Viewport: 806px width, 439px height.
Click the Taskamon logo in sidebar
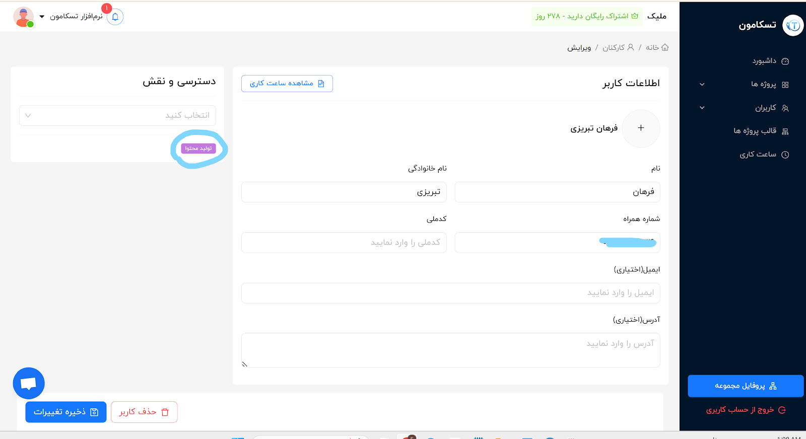pos(793,25)
